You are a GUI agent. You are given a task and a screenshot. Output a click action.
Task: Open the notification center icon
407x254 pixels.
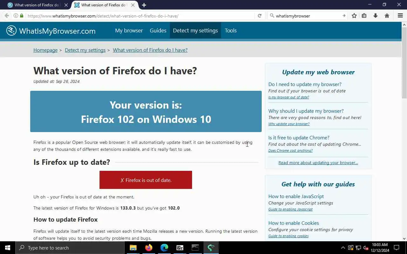tap(397, 248)
